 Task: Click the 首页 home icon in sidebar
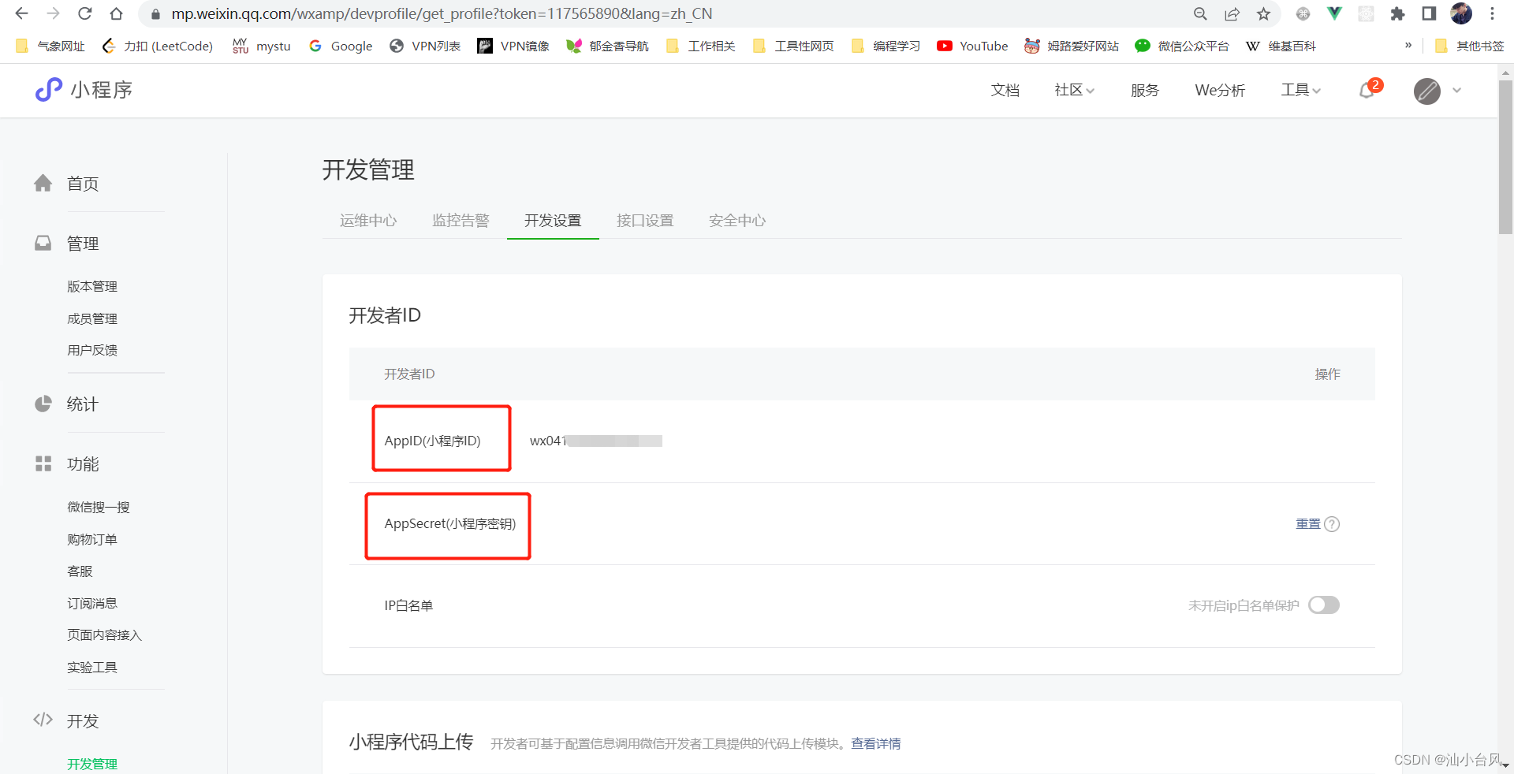pos(43,183)
